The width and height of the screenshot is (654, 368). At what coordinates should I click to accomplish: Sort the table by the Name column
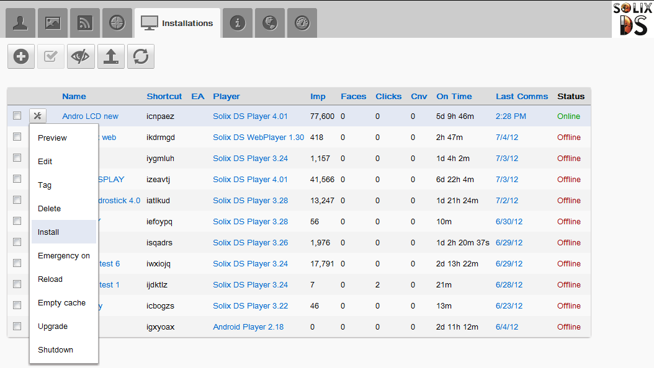(74, 97)
